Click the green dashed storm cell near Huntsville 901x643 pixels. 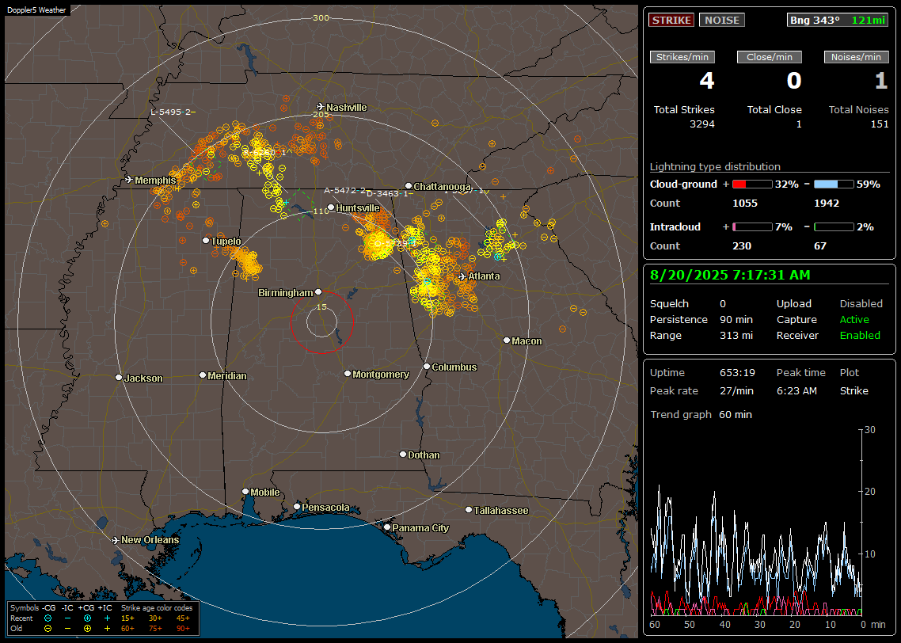300,204
